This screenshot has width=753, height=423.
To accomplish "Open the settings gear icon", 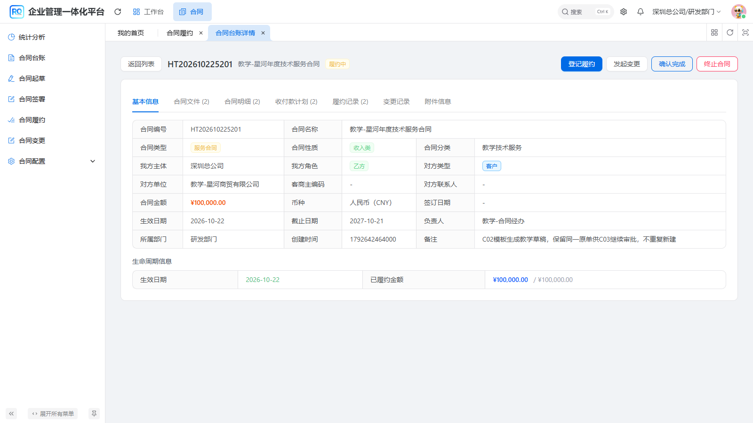I will (x=624, y=12).
